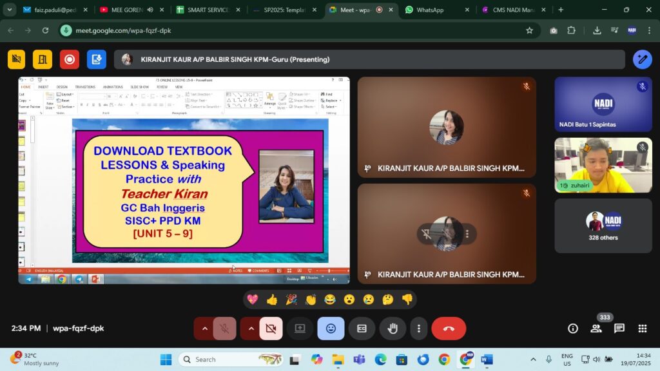Click the '328 others' participant tile

point(603,225)
